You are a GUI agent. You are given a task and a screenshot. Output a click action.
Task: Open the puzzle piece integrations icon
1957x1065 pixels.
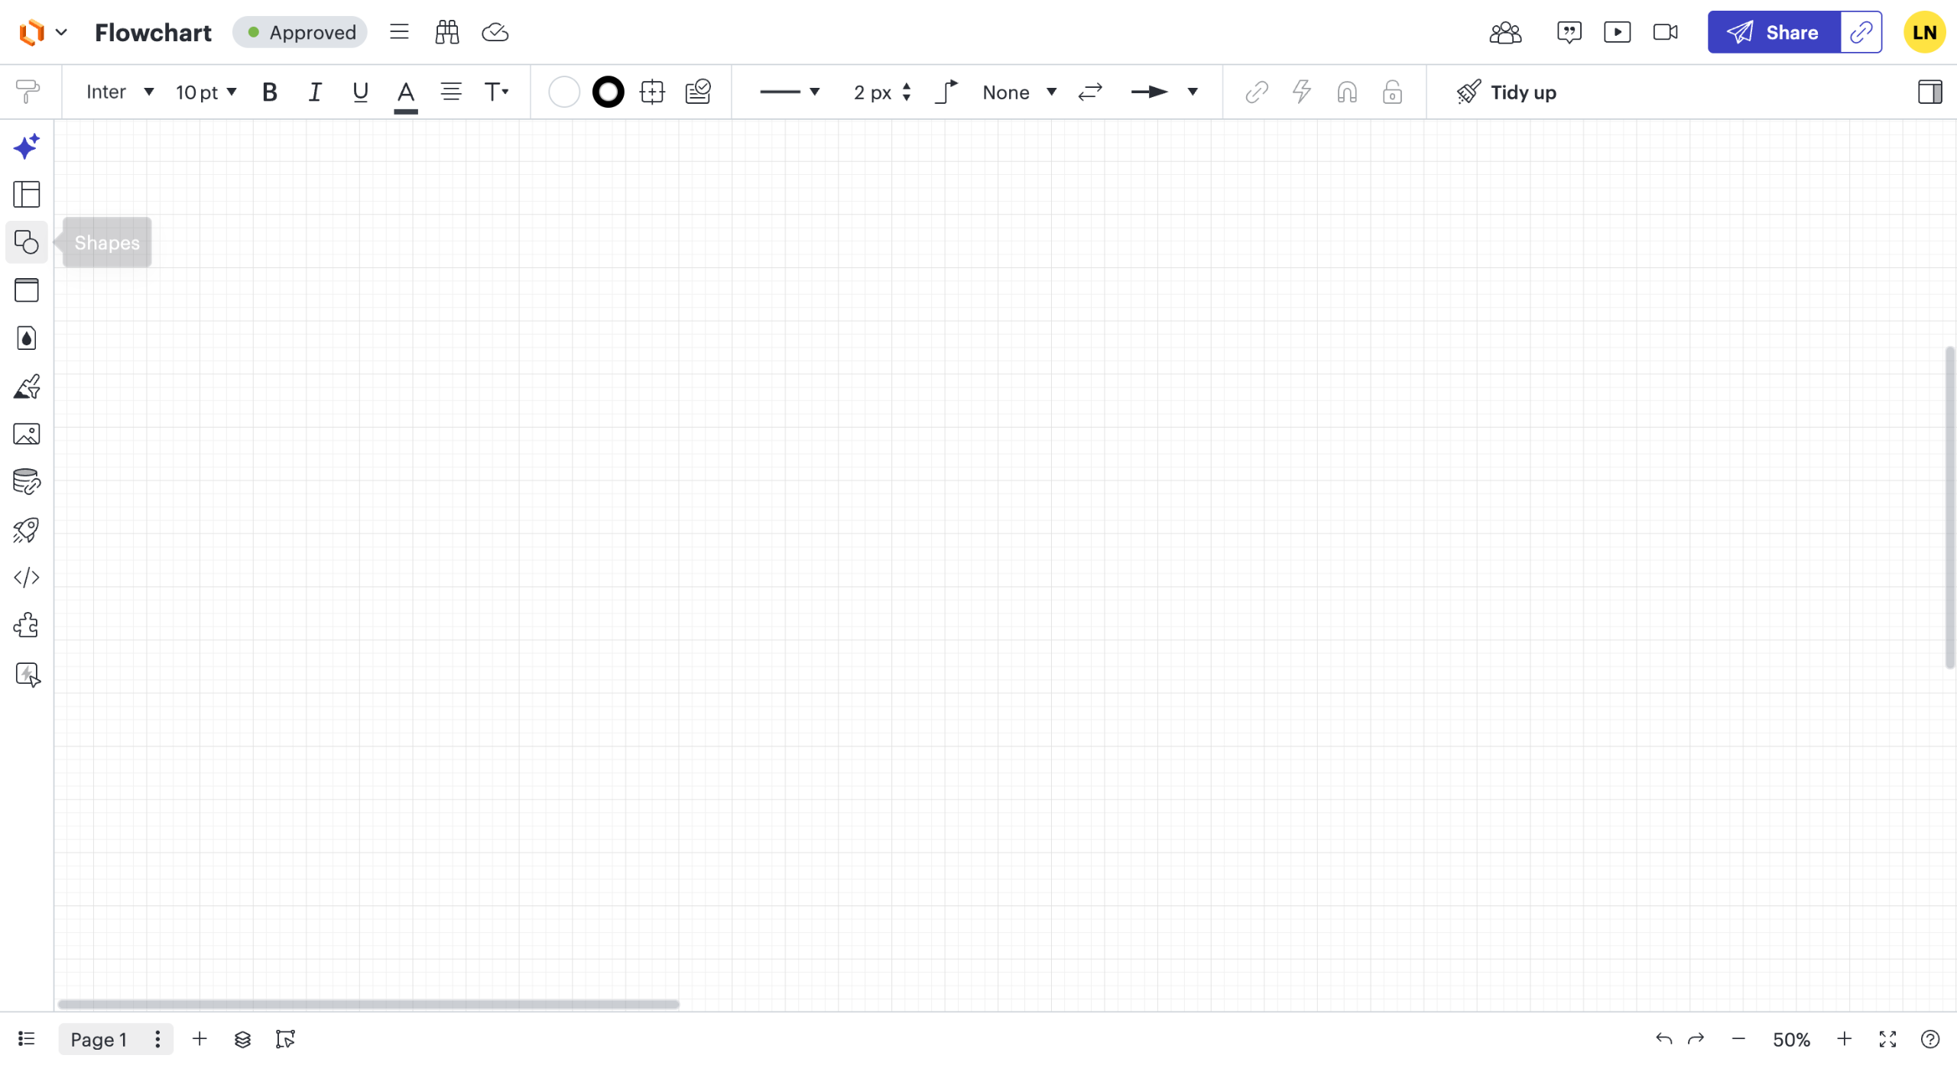[x=26, y=626]
